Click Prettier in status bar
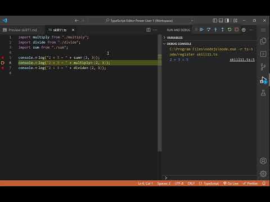This screenshot has width=270, height=202. click(x=250, y=183)
